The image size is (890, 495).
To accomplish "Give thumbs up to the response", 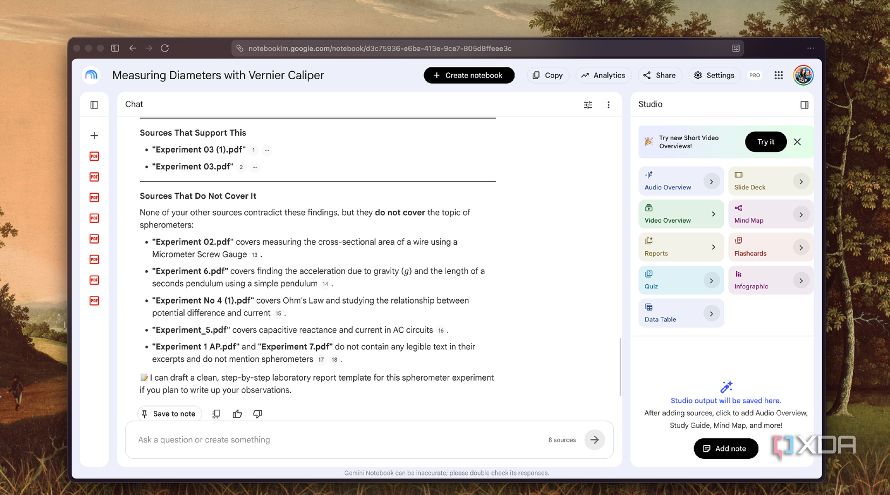I will point(237,414).
